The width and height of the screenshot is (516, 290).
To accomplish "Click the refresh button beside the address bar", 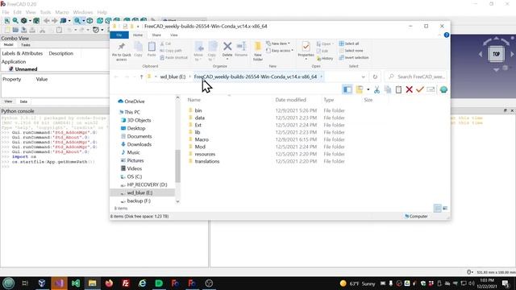I will tap(375, 77).
